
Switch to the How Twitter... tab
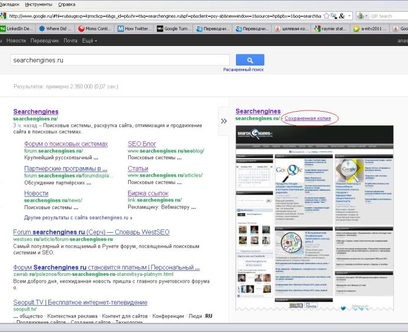(134, 29)
